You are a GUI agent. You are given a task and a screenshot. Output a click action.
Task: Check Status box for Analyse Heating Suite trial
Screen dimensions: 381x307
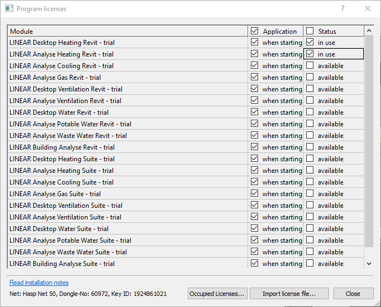click(310, 170)
